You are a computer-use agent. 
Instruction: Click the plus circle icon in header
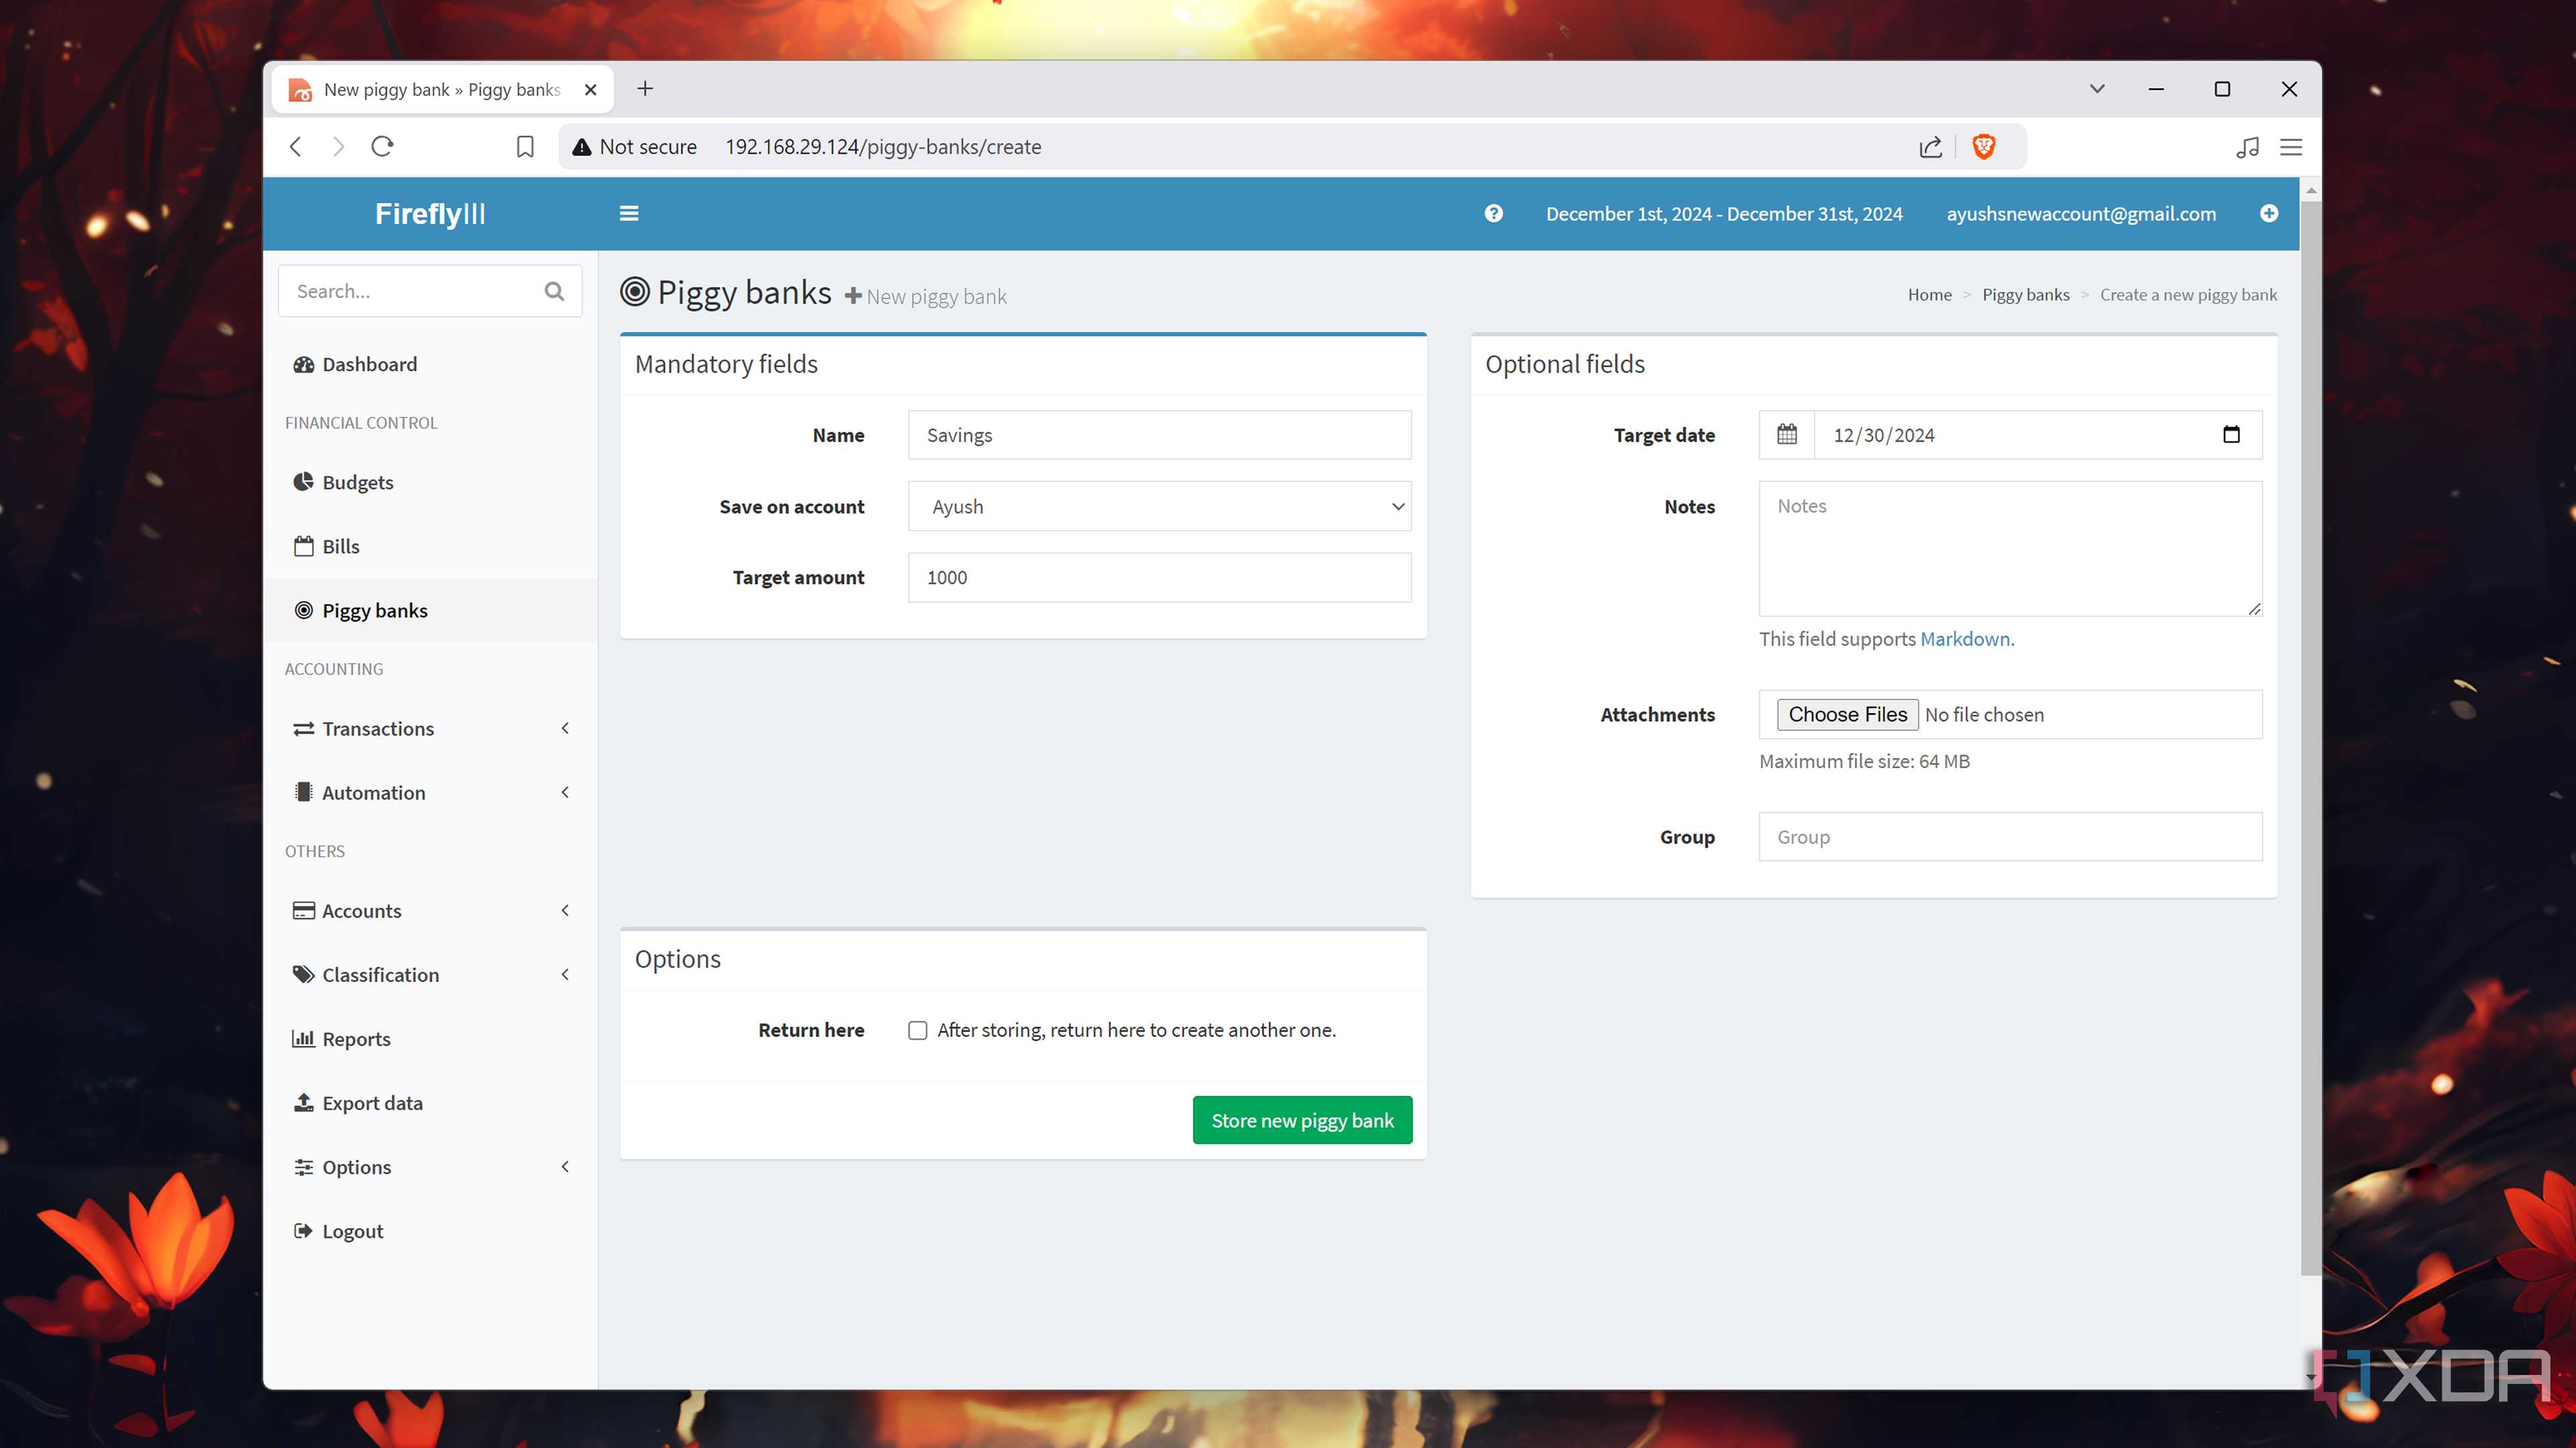(2269, 214)
